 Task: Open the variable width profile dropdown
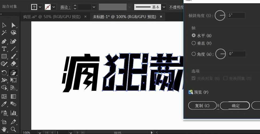129,7
